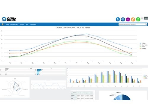Open the Ver menu
The height and width of the screenshot is (111, 148).
(27, 24)
